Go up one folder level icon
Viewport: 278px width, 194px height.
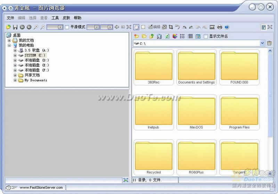tap(152, 36)
